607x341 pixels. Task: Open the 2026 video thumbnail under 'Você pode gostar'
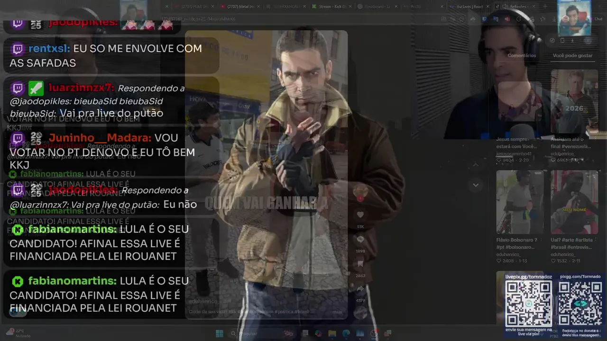574,102
